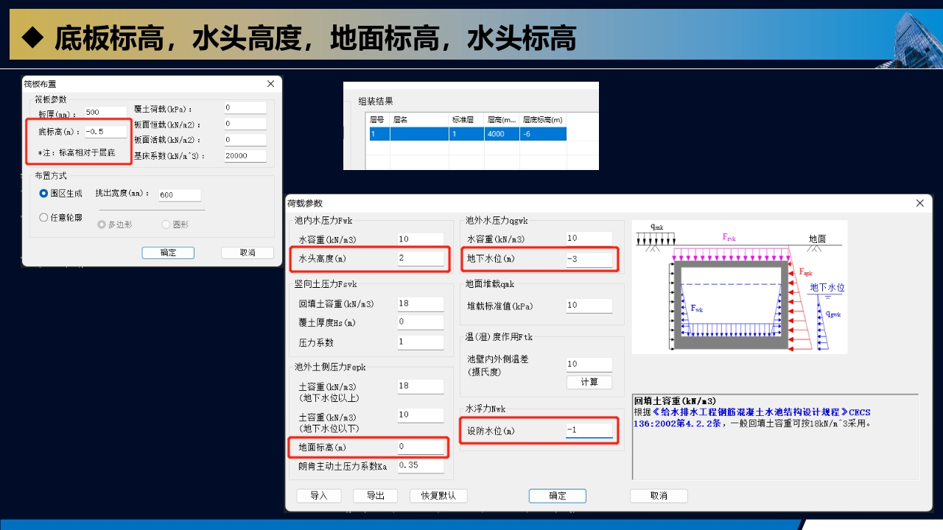943x530 pixels.
Task: Click 取消 in 筏板布置 dialog
Action: tap(248, 252)
